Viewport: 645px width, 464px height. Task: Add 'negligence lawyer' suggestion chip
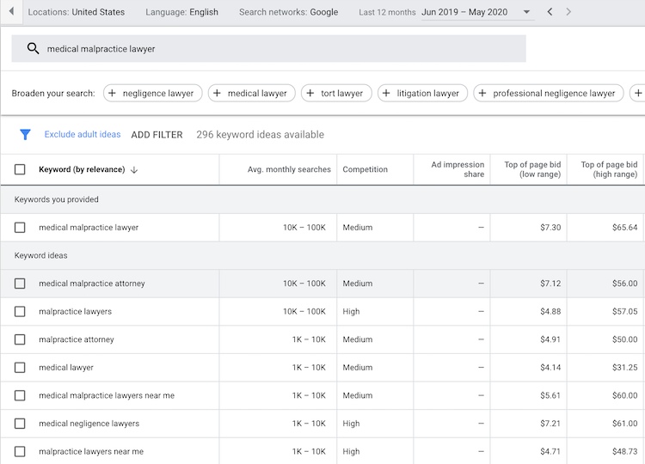click(154, 94)
